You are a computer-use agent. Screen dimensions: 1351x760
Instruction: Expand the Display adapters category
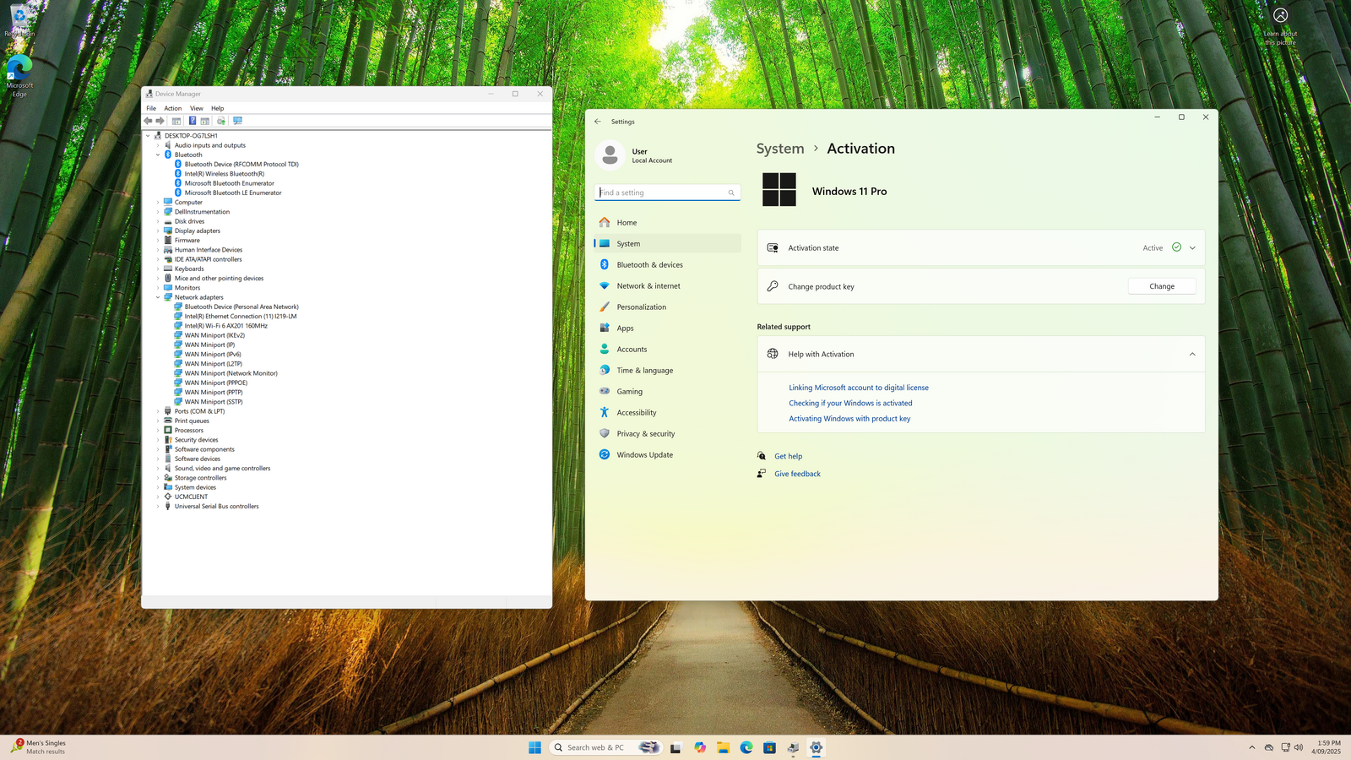pyautogui.click(x=158, y=231)
